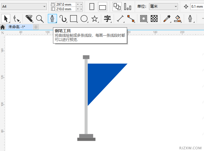Select the Connector tool
204x151 pixels.
[131, 19]
